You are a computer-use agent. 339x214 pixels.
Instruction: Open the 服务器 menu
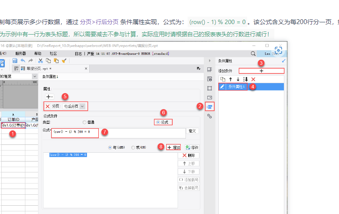point(21,54)
